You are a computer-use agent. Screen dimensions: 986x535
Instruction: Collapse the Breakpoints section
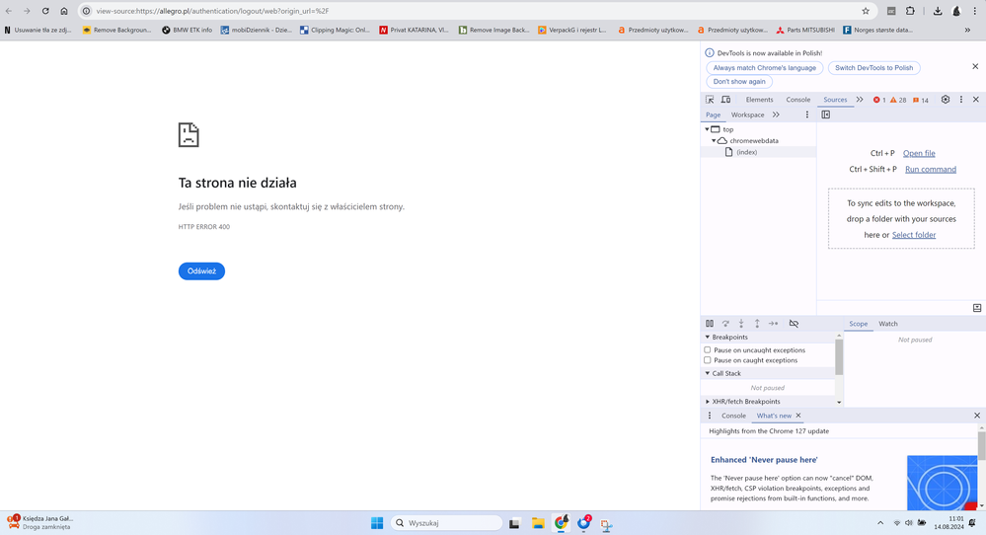[708, 338]
